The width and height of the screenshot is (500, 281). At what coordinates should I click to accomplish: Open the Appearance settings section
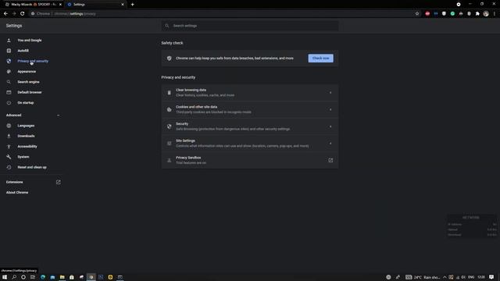pos(27,71)
